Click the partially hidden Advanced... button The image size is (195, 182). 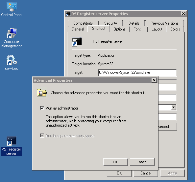click(x=167, y=127)
